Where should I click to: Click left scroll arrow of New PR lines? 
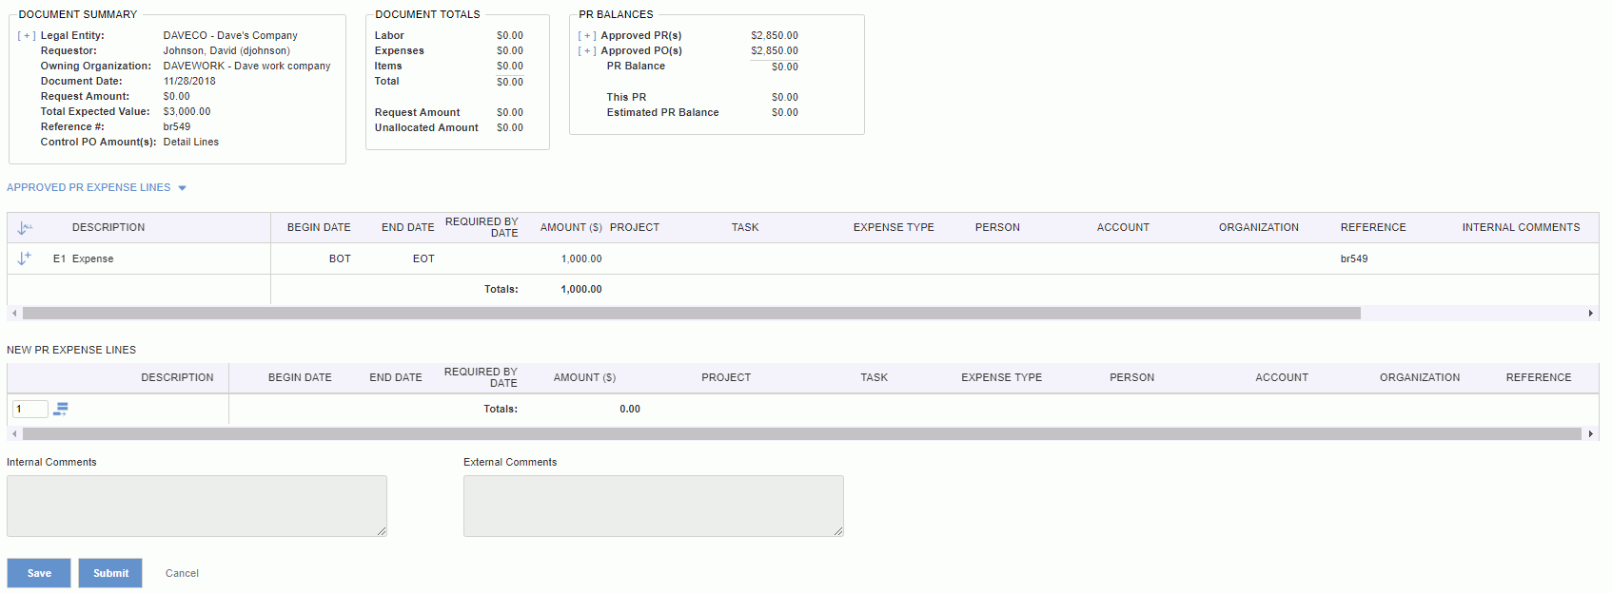point(14,434)
